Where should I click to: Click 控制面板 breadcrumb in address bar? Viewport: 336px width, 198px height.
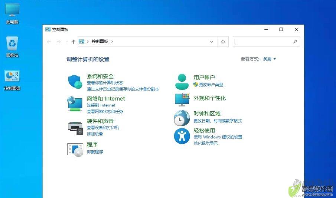[100, 41]
